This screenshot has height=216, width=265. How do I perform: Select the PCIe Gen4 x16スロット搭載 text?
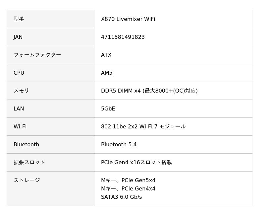click(x=136, y=163)
